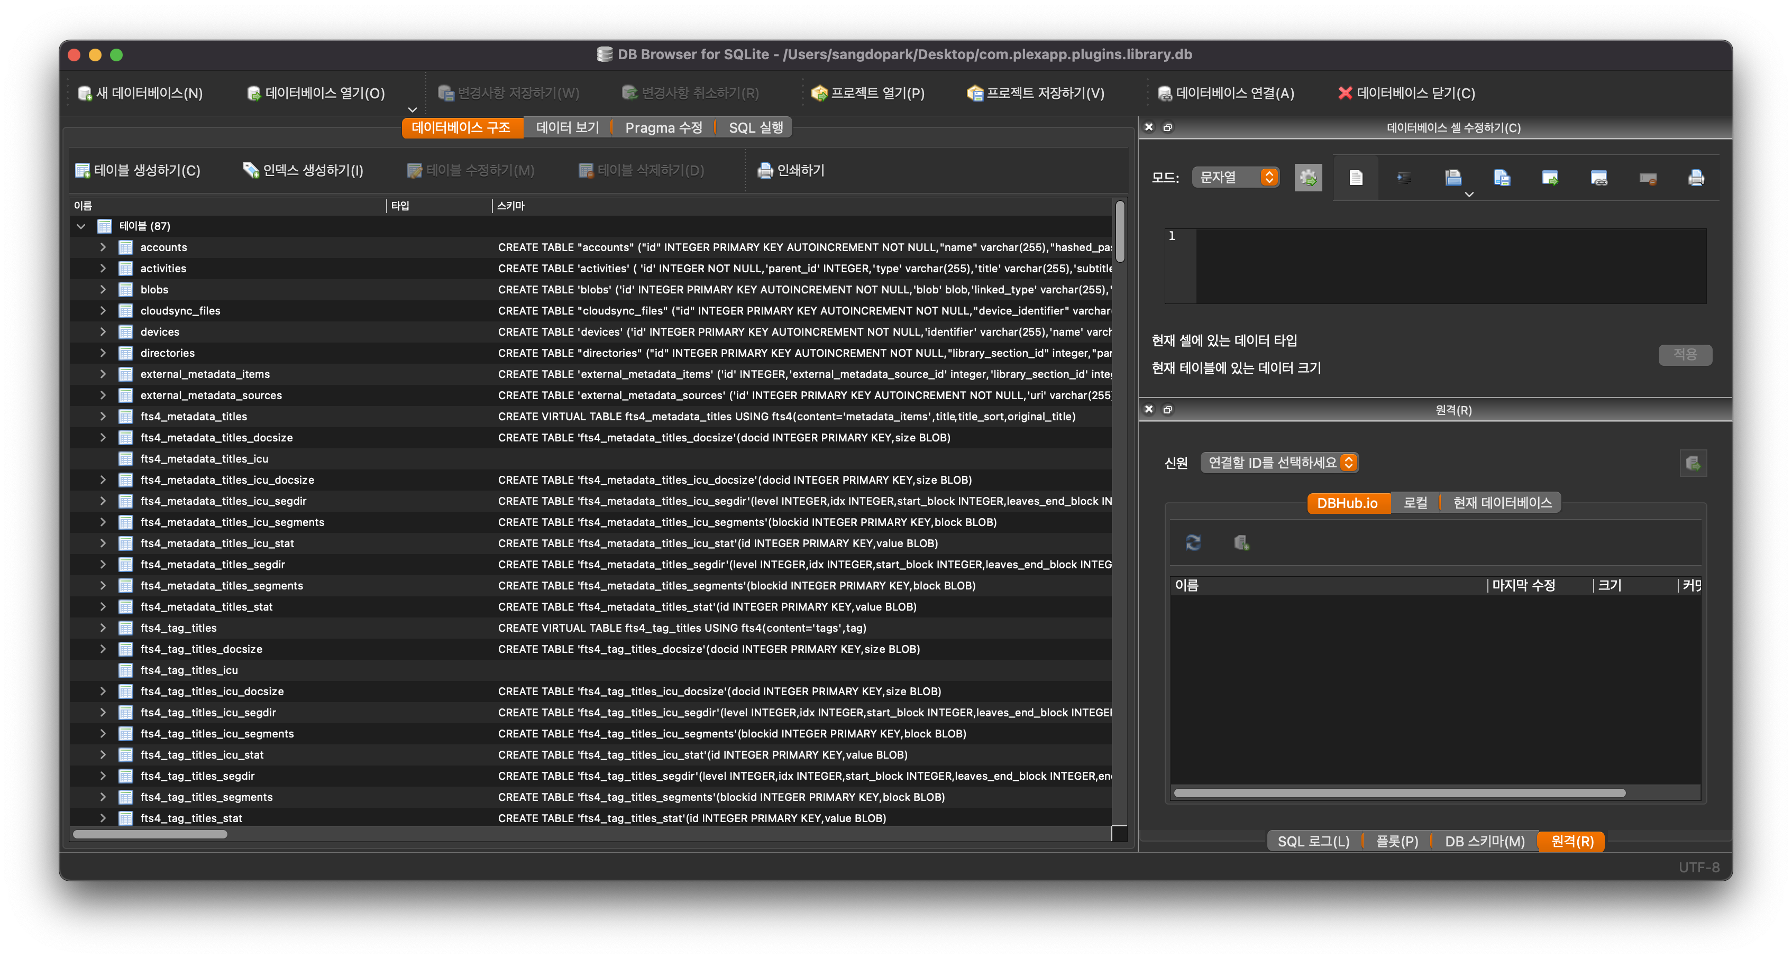
Task: Open the SQL 로그(L) bottom tab
Action: 1313,842
